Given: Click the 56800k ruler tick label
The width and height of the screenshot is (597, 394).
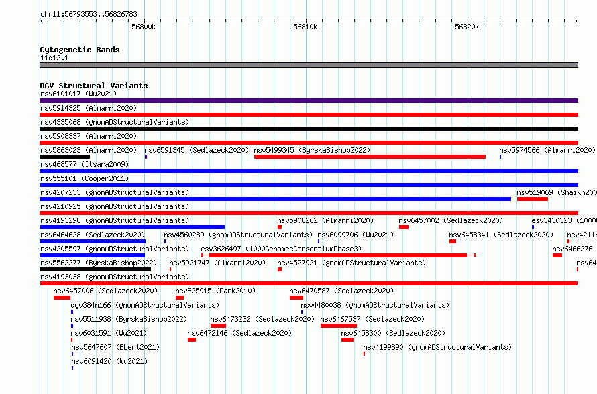Looking at the screenshot, I should [144, 27].
